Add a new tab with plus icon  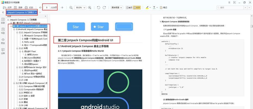click(40, 12)
